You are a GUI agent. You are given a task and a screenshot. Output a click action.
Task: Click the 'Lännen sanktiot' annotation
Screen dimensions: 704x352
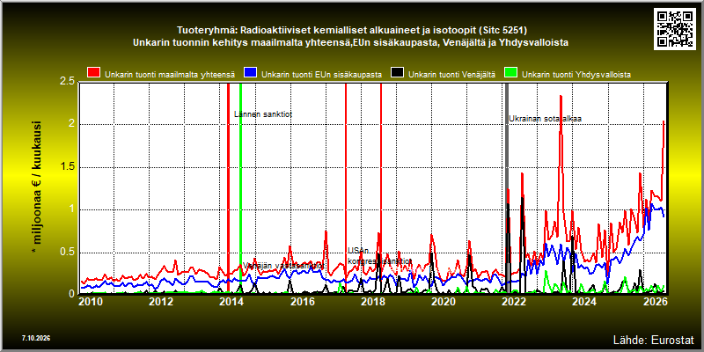coord(263,114)
